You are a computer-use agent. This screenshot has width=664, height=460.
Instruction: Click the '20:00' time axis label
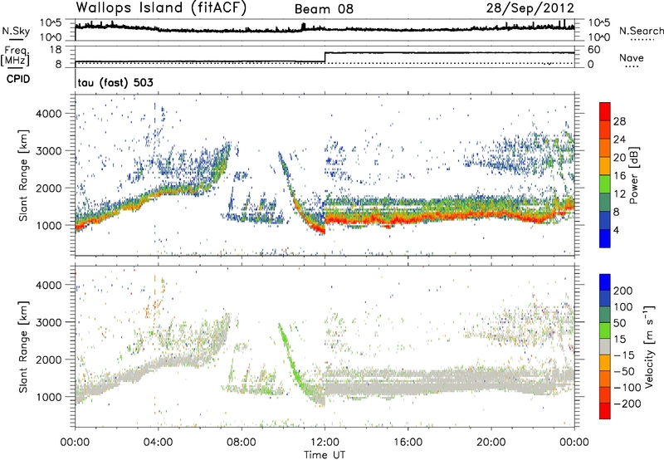pyautogui.click(x=491, y=443)
